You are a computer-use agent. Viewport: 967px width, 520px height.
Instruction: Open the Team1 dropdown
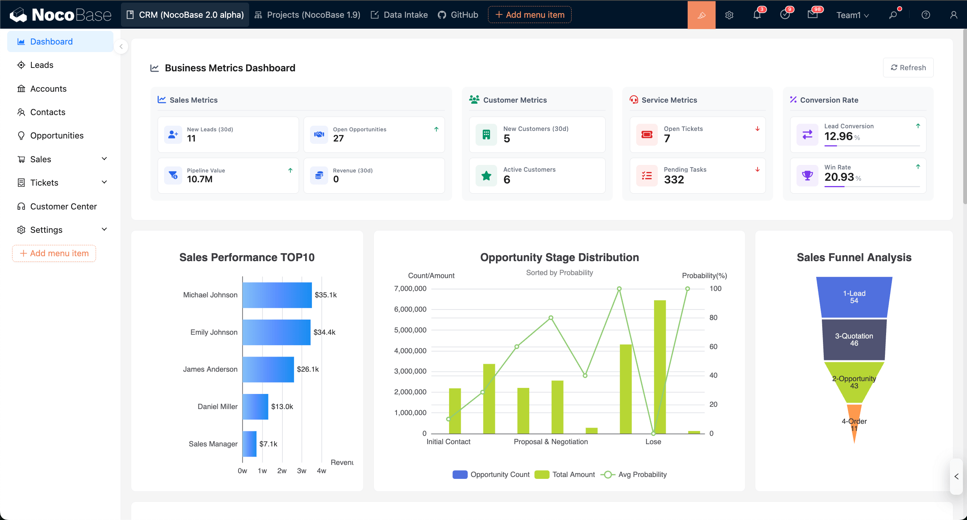(852, 15)
